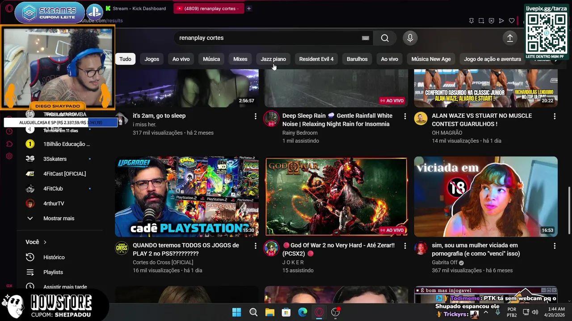This screenshot has height=321, width=572.
Task: Select Jogo de ação e aventura chip
Action: (492, 59)
